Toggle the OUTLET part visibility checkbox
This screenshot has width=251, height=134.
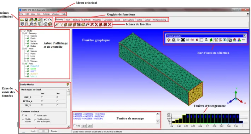(x=28, y=74)
